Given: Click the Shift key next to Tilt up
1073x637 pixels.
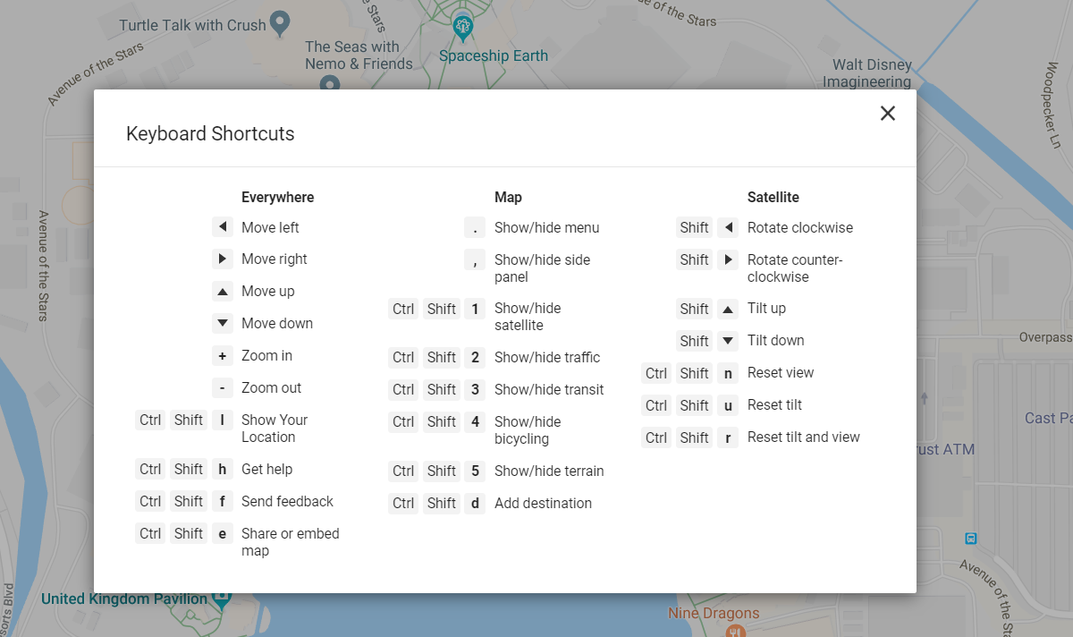Looking at the screenshot, I should click(x=694, y=309).
